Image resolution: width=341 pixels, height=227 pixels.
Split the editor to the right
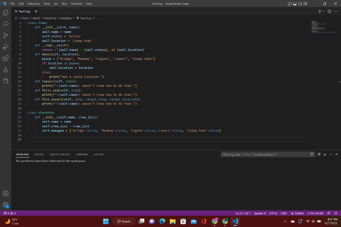point(329,12)
